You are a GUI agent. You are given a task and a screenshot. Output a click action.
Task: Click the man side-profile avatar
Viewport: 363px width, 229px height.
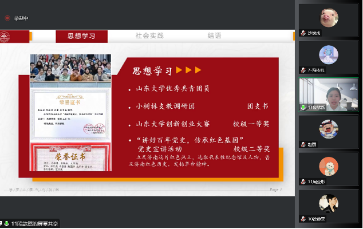(x=329, y=204)
